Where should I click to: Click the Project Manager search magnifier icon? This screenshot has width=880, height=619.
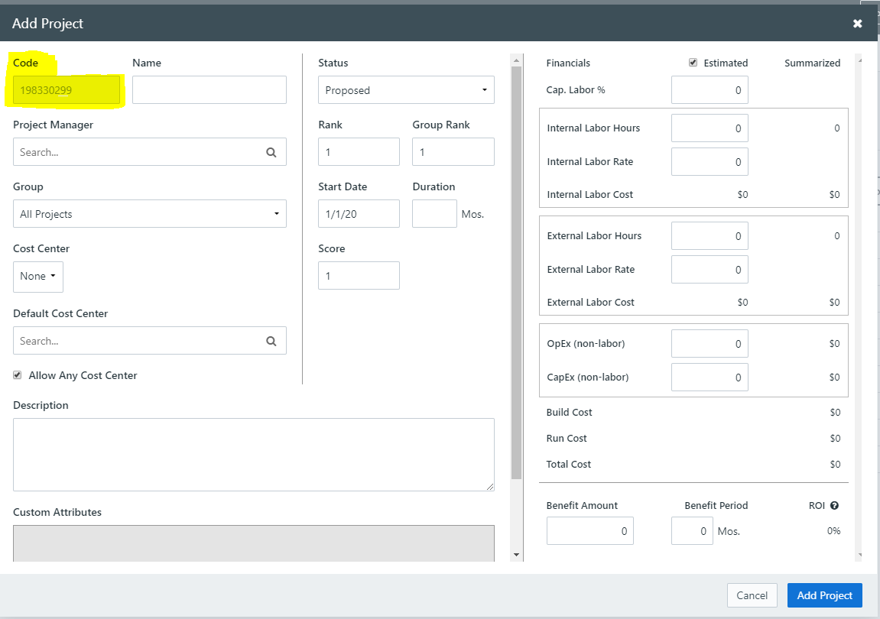coord(271,152)
